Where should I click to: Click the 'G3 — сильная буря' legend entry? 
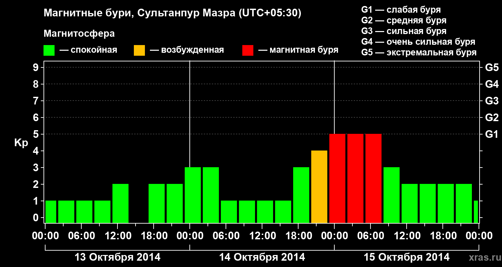tap(404, 31)
